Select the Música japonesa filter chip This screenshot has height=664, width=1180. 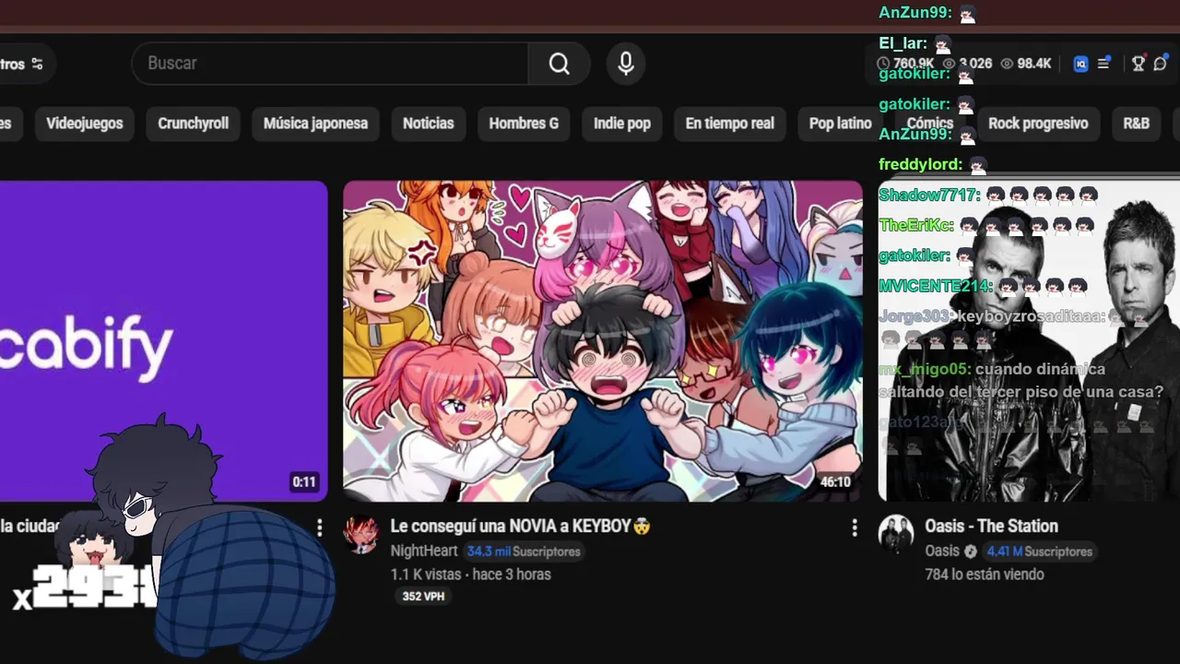pos(315,124)
